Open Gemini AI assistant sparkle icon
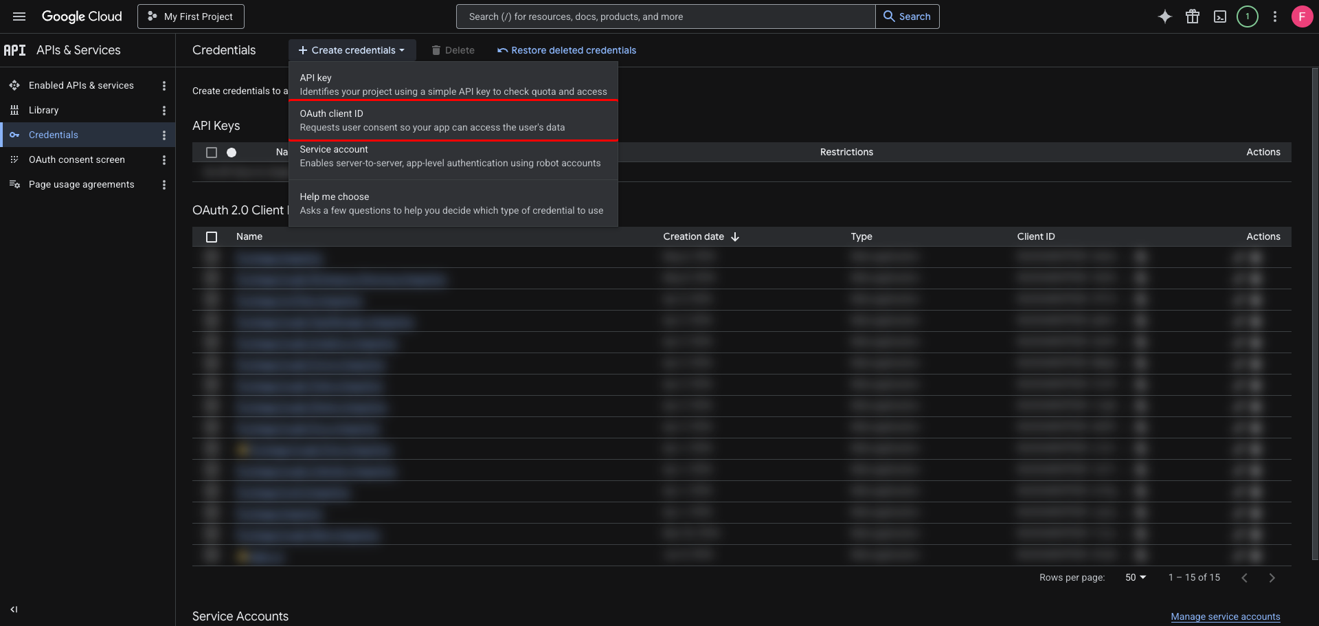1319x626 pixels. coord(1164,16)
